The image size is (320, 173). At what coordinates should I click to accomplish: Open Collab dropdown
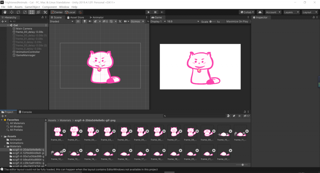[247, 12]
